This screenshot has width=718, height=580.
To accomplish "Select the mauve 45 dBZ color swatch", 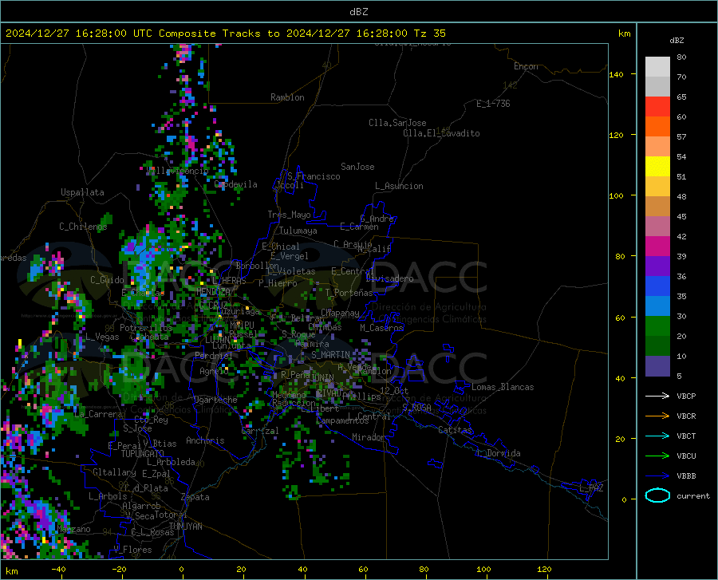I will tap(657, 227).
